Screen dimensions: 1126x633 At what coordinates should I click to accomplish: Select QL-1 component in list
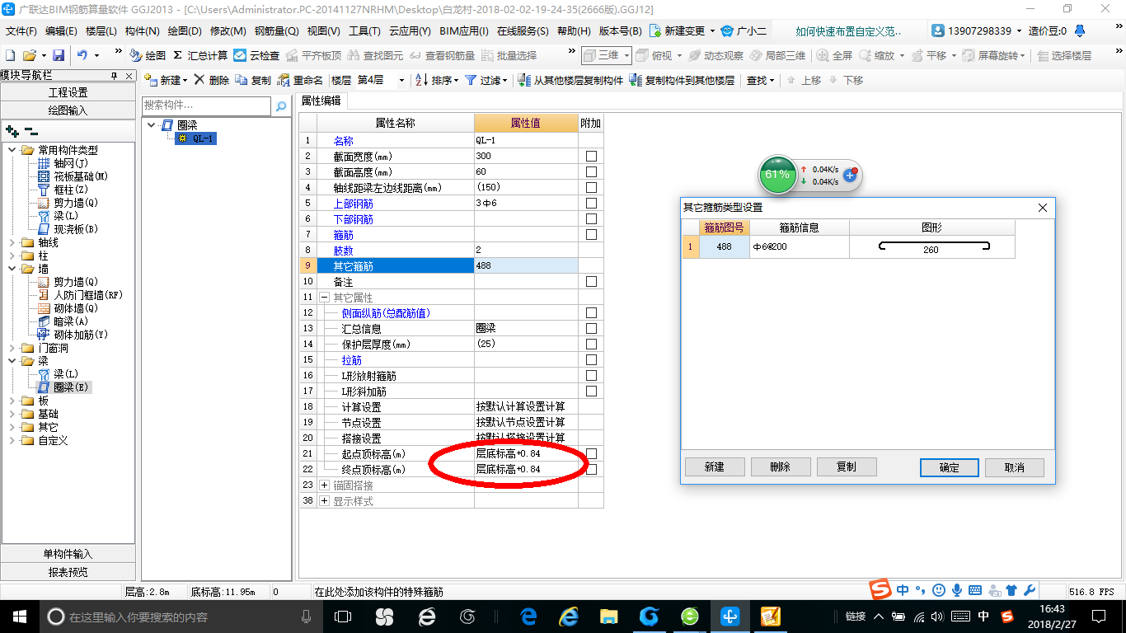[195, 138]
